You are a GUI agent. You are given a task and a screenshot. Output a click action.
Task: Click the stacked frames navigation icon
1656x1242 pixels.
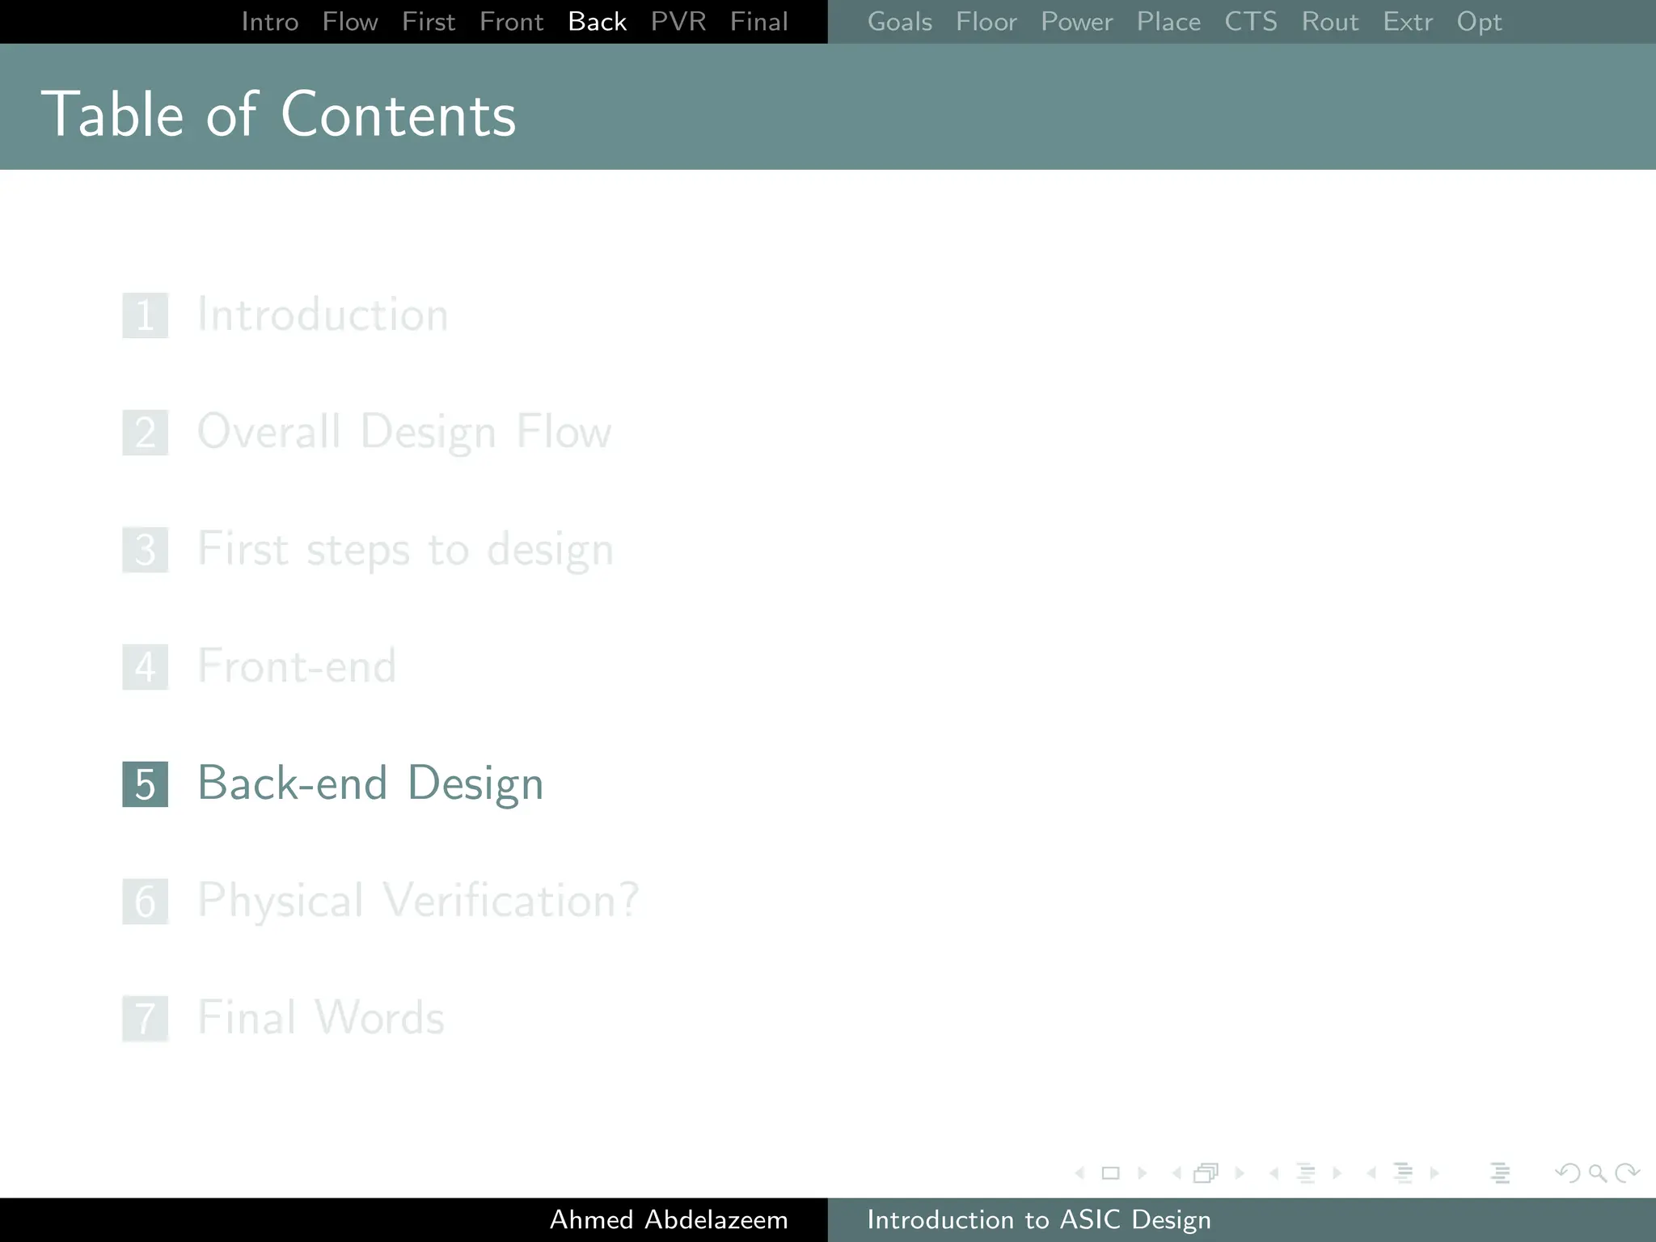click(1206, 1173)
